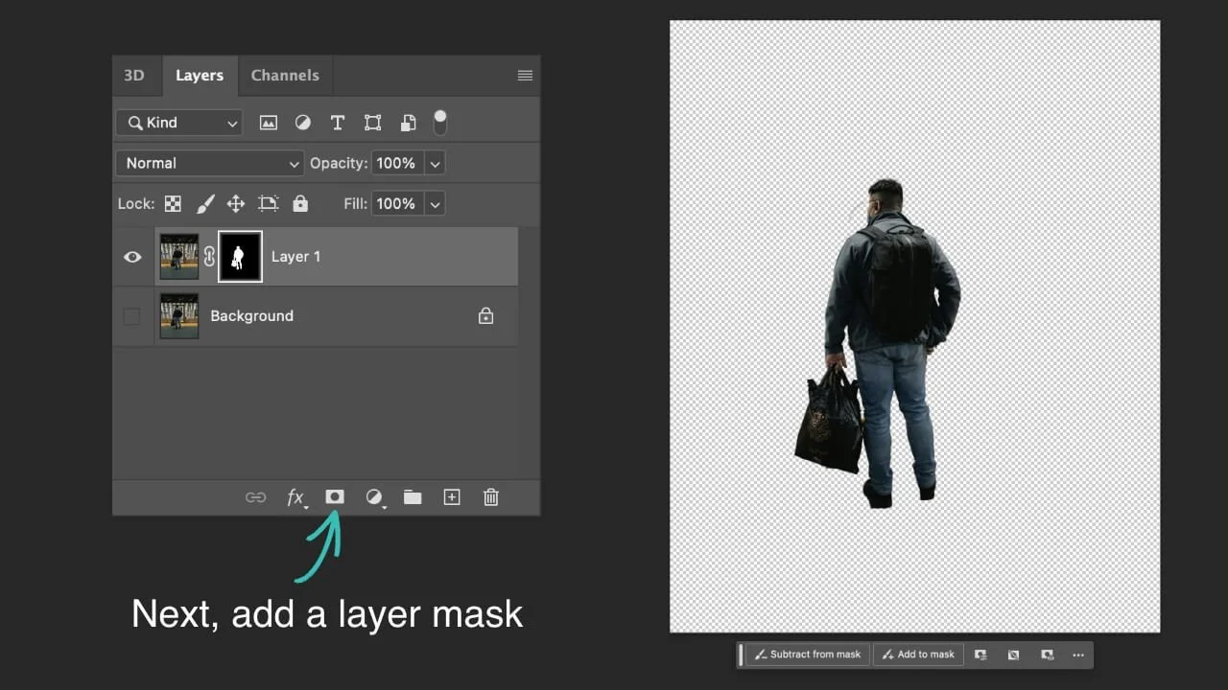Open the fx layer styles icon
This screenshot has width=1228, height=690.
coord(295,496)
